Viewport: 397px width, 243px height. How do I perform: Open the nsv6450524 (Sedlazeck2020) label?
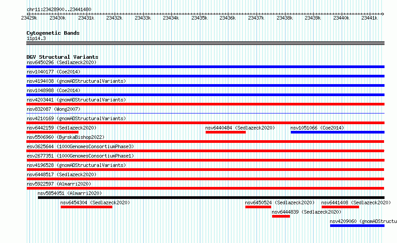pos(280,202)
